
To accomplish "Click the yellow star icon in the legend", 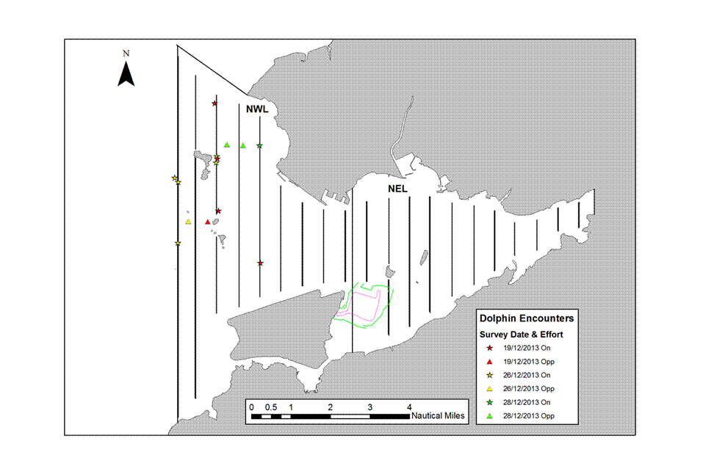I will tap(489, 376).
